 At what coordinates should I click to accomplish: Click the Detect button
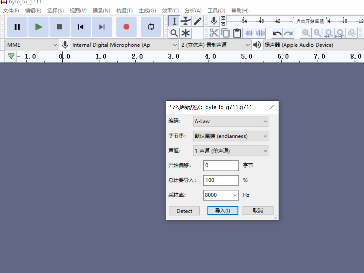coord(184,211)
